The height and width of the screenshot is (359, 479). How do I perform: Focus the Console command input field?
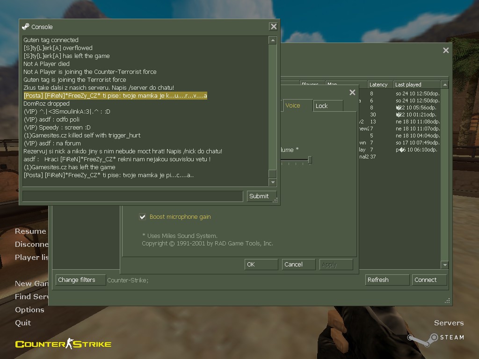click(x=132, y=196)
